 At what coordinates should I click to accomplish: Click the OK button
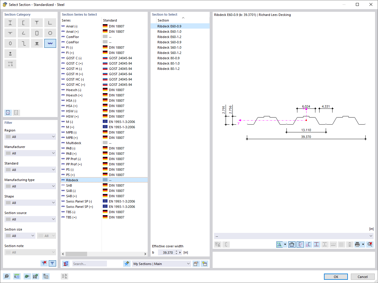tap(336, 277)
